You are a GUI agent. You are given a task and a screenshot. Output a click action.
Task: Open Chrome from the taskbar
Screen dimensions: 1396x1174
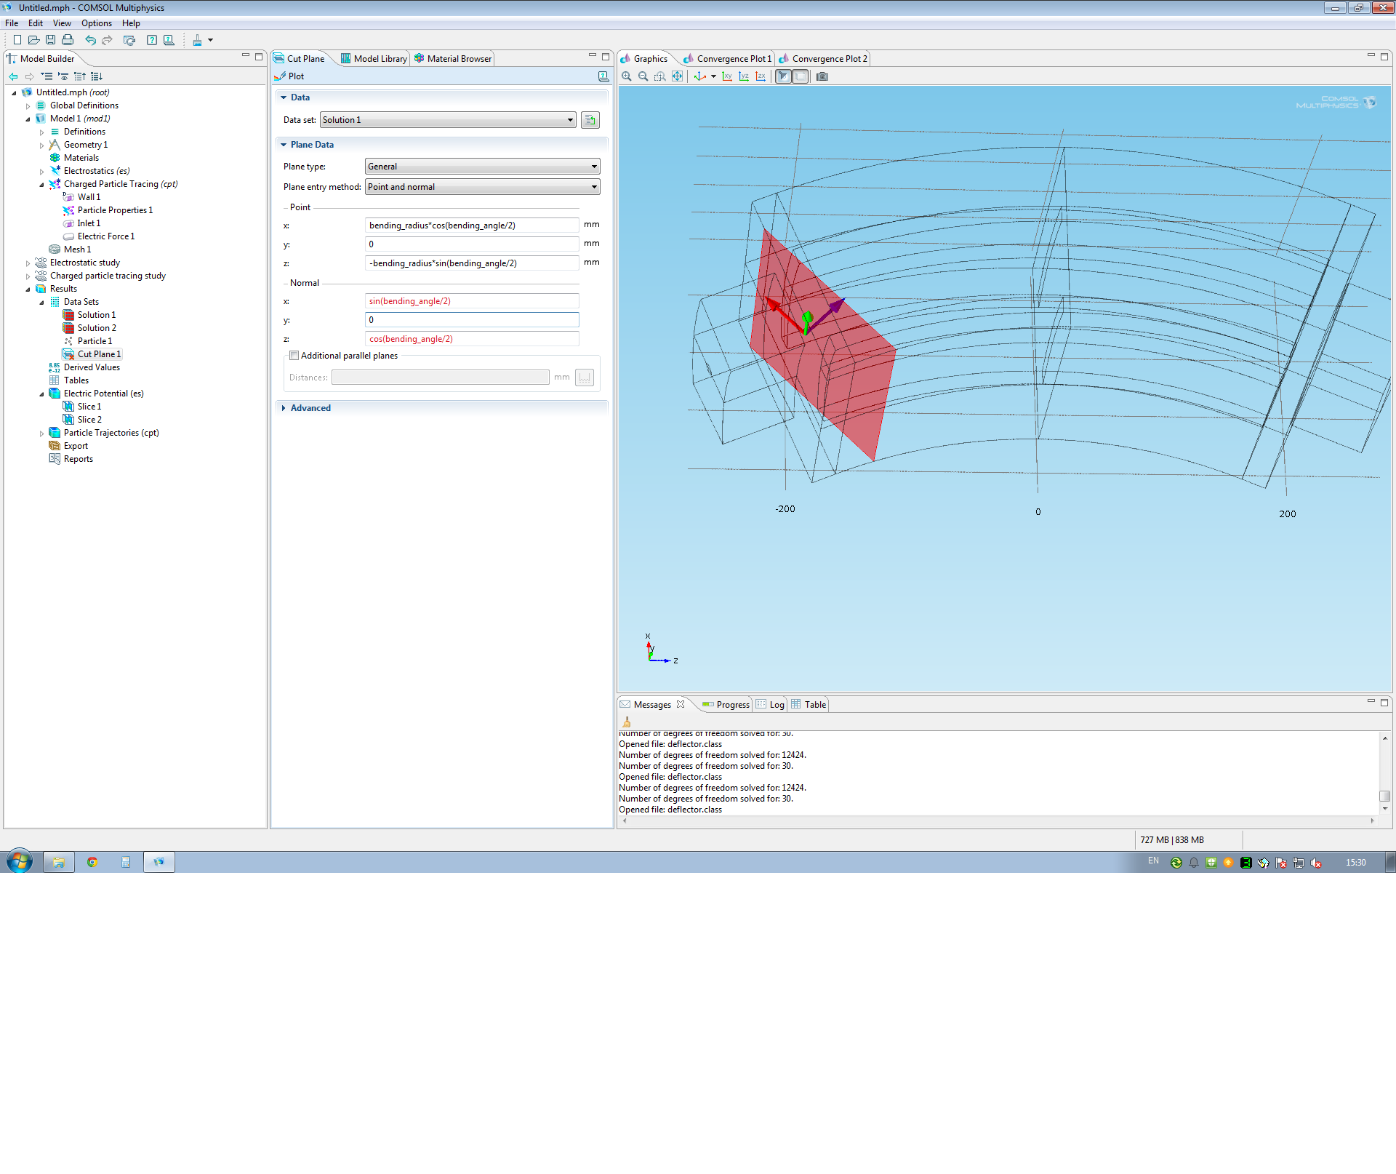point(92,862)
